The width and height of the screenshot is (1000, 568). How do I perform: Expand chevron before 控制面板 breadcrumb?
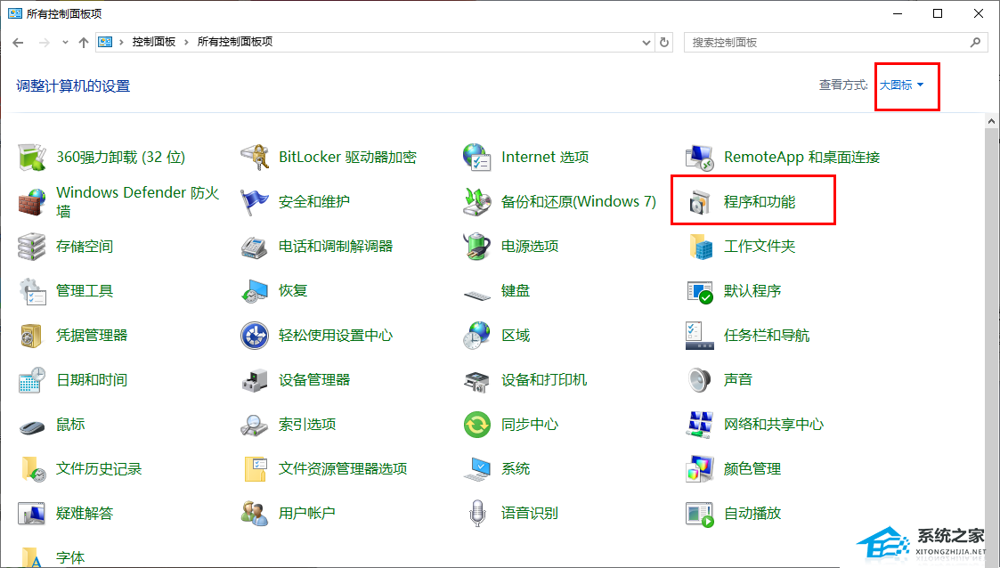pos(121,42)
